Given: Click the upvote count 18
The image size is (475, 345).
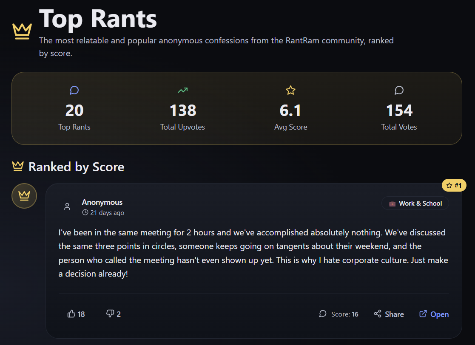Looking at the screenshot, I should [x=81, y=314].
